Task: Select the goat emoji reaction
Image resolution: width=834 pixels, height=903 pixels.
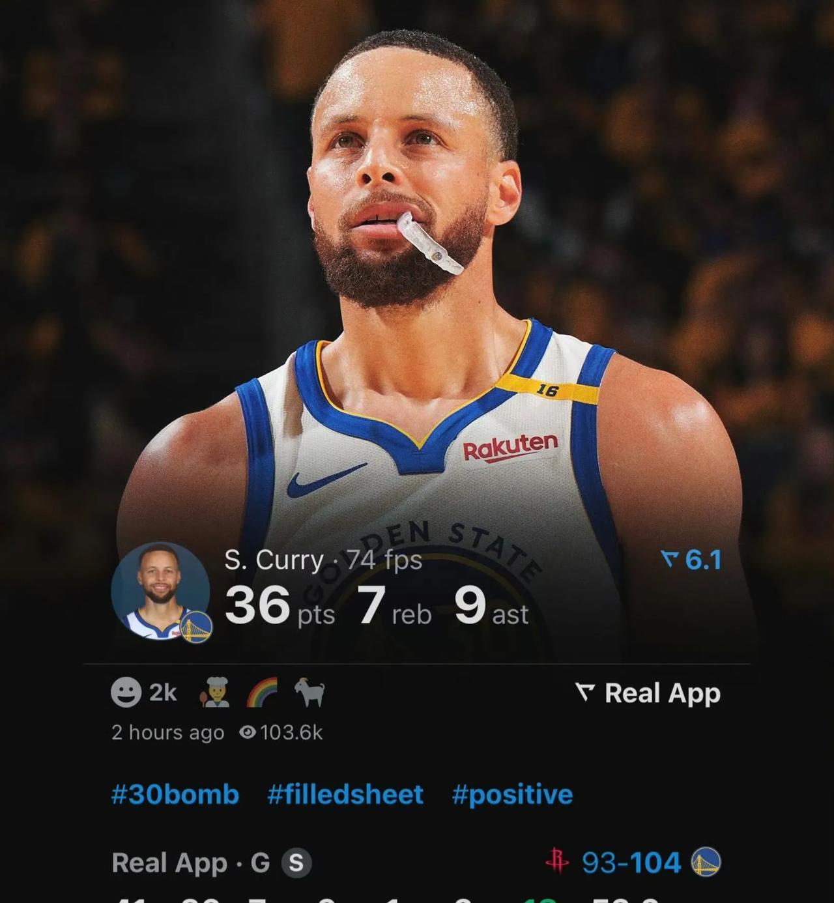Action: click(309, 692)
